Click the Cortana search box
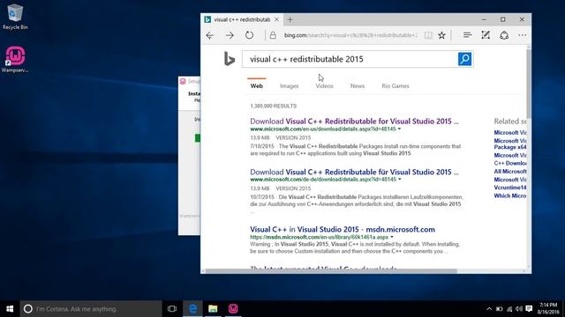Screen dimensions: 565x317 [91, 309]
